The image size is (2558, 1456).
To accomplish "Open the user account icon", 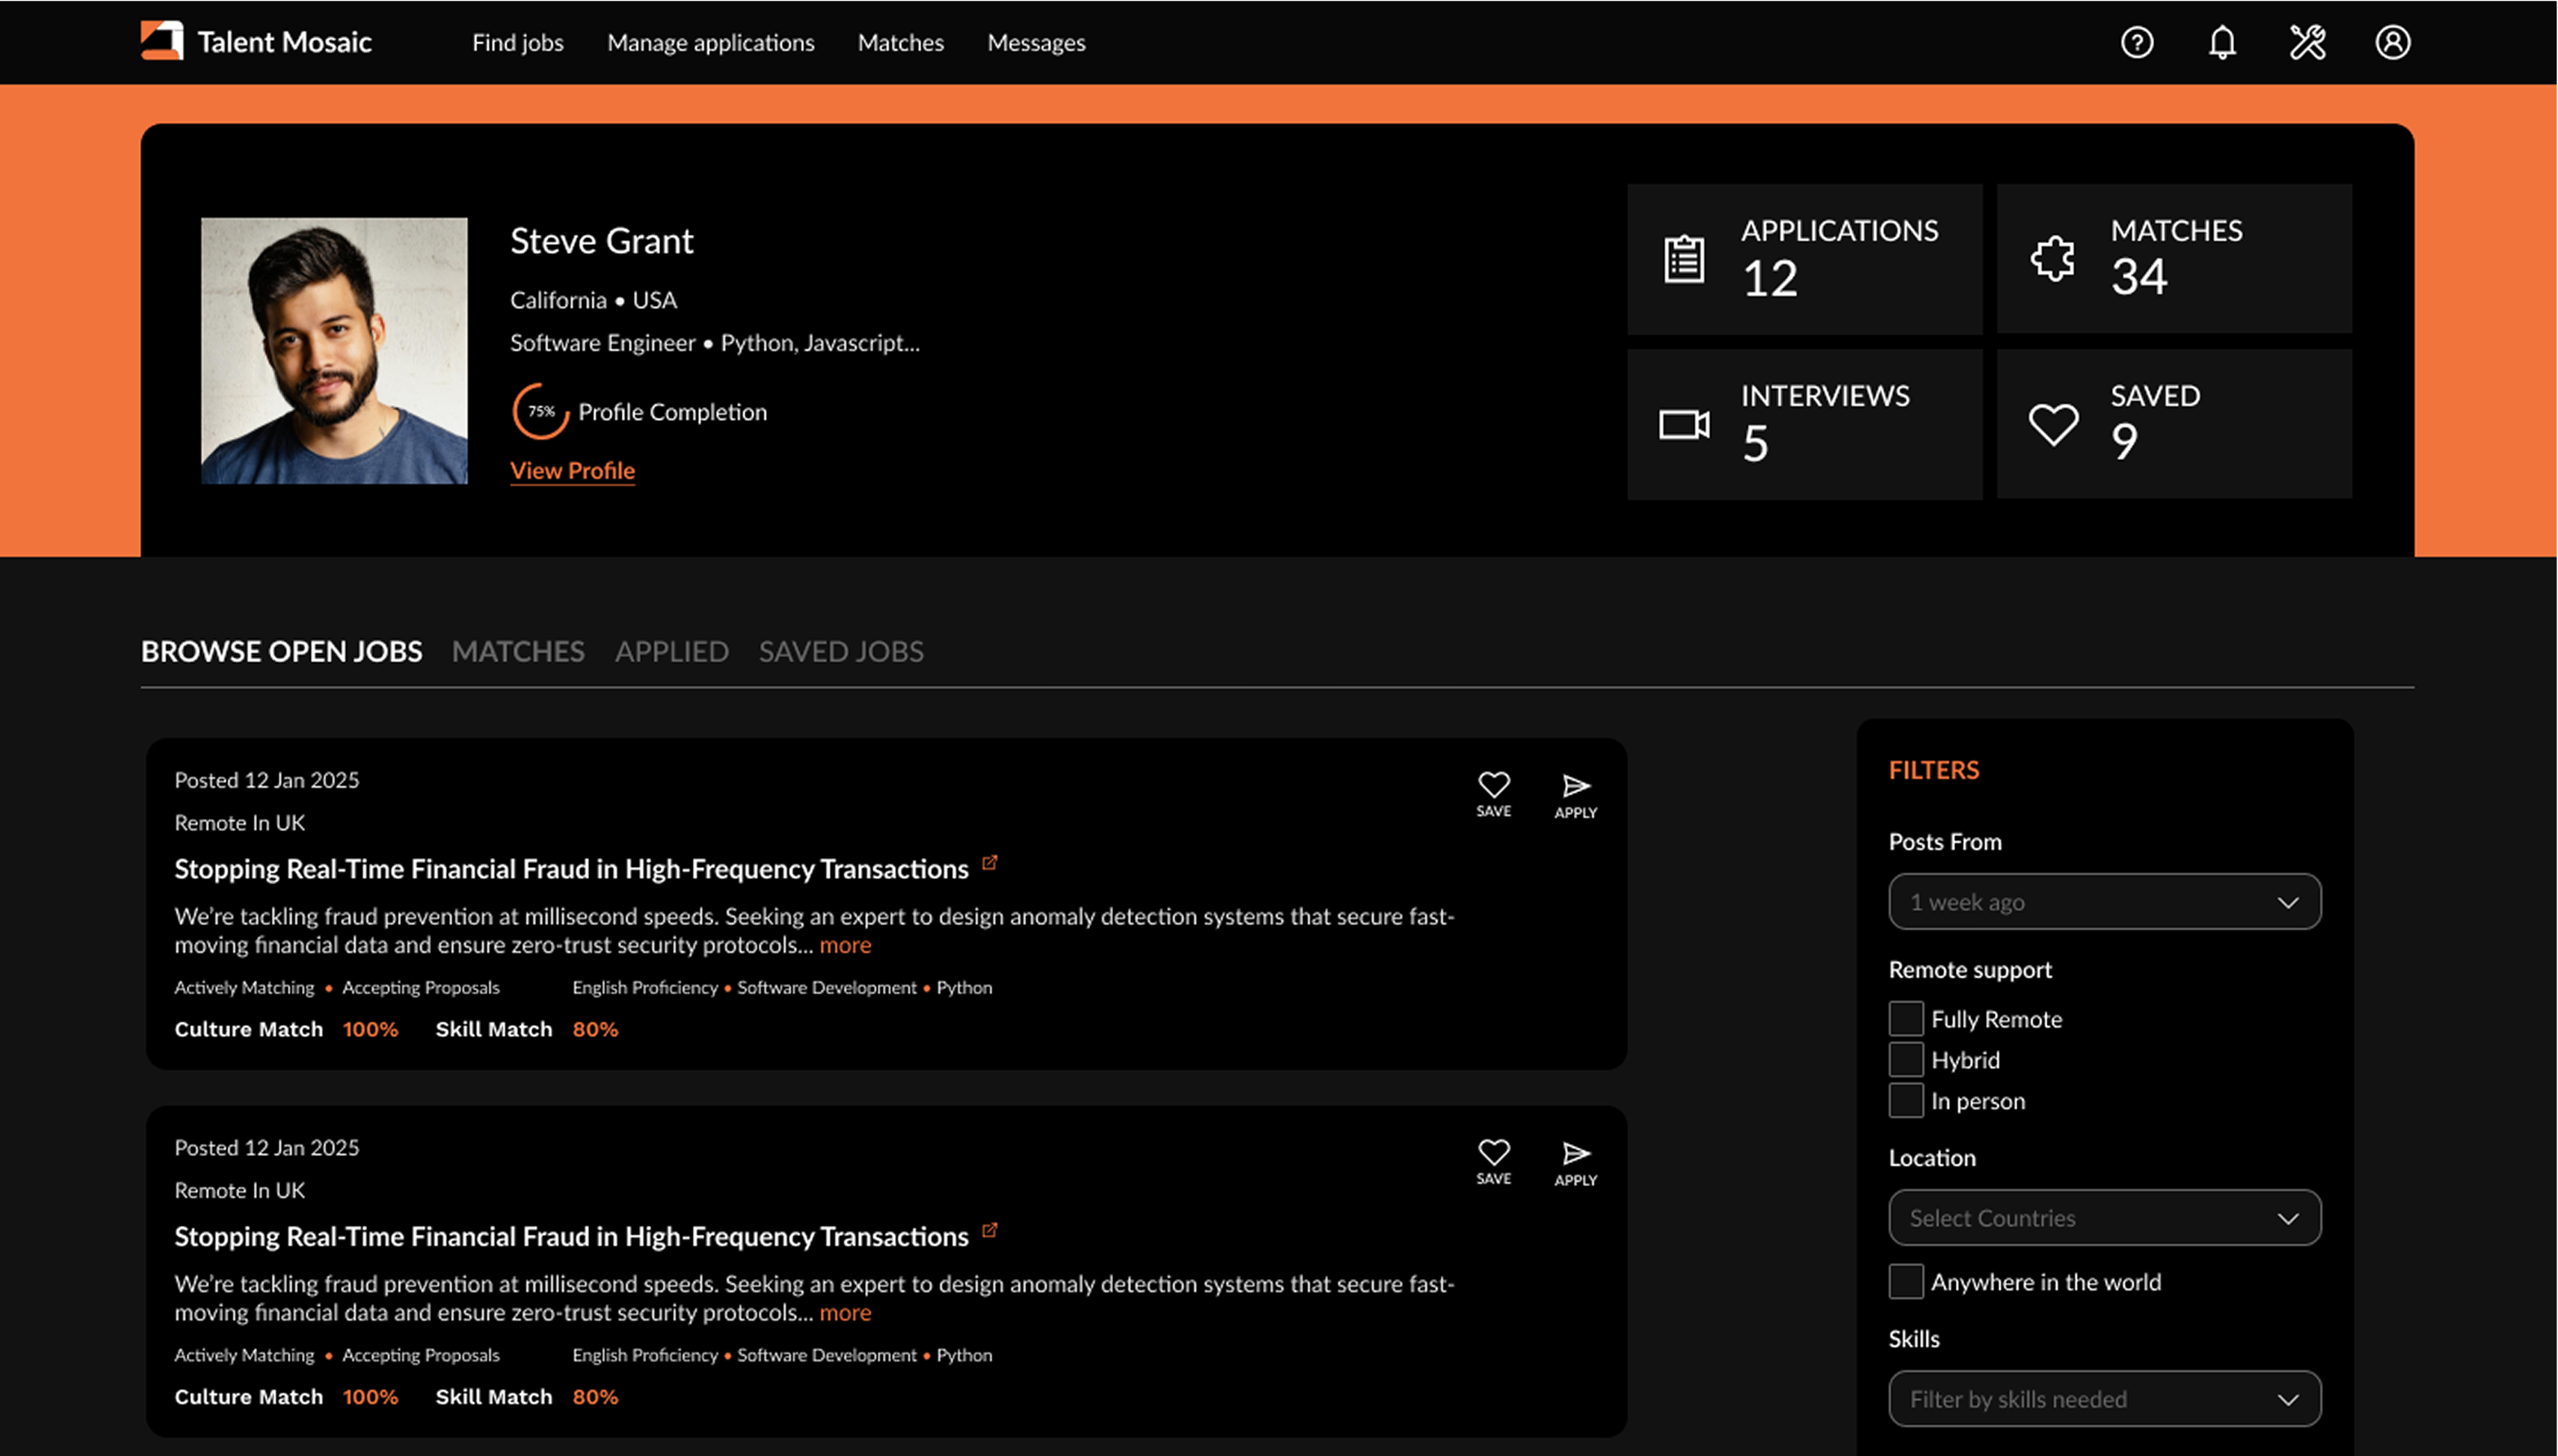I will pyautogui.click(x=2392, y=42).
